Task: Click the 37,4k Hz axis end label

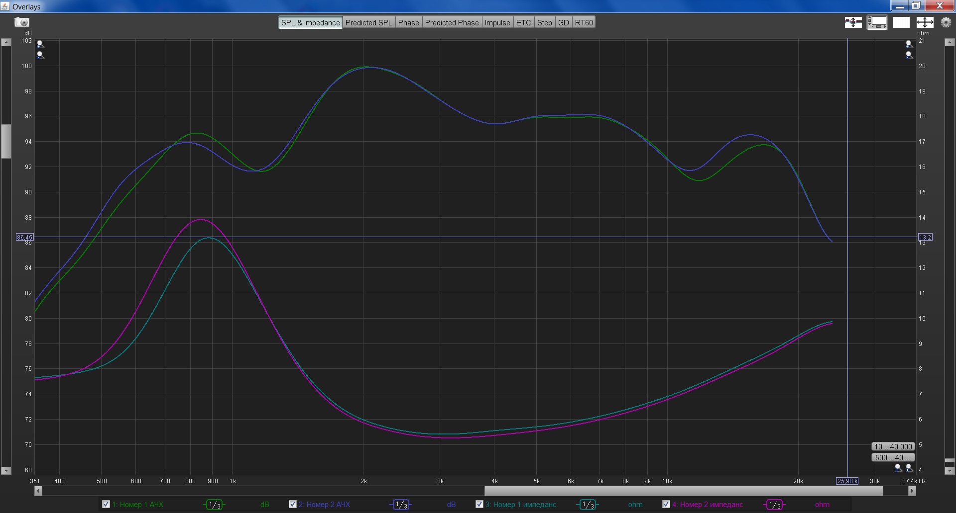Action: click(914, 481)
